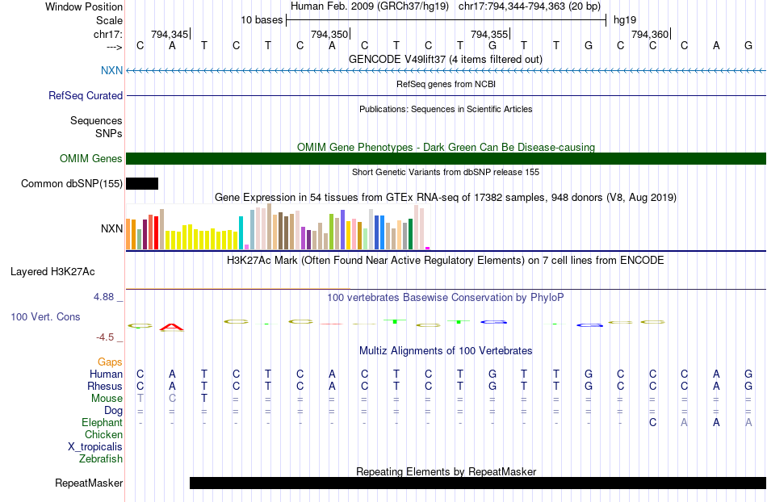Select the Human species label

[x=106, y=374]
